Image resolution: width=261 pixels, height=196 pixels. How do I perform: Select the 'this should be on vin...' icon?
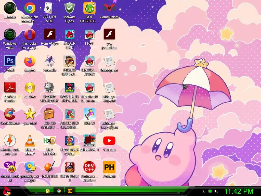point(89,87)
